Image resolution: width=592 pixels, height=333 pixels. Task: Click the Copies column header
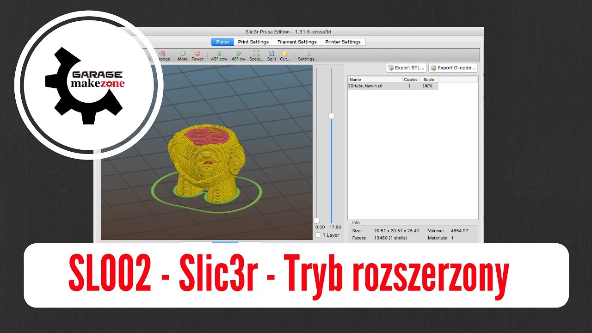(411, 80)
